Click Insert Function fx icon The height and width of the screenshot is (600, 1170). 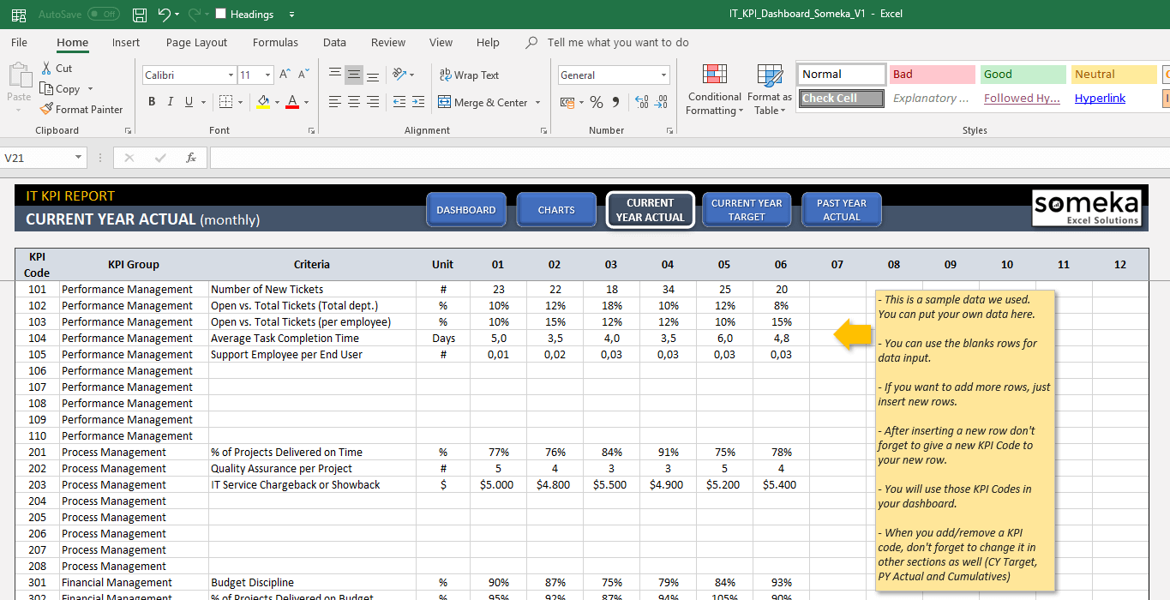pos(191,158)
